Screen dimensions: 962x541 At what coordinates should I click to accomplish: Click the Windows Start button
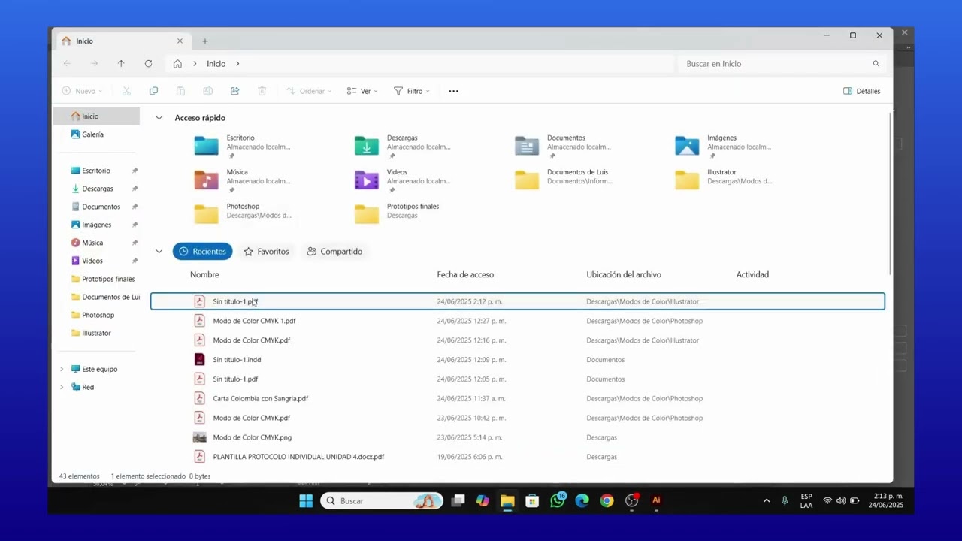(306, 501)
